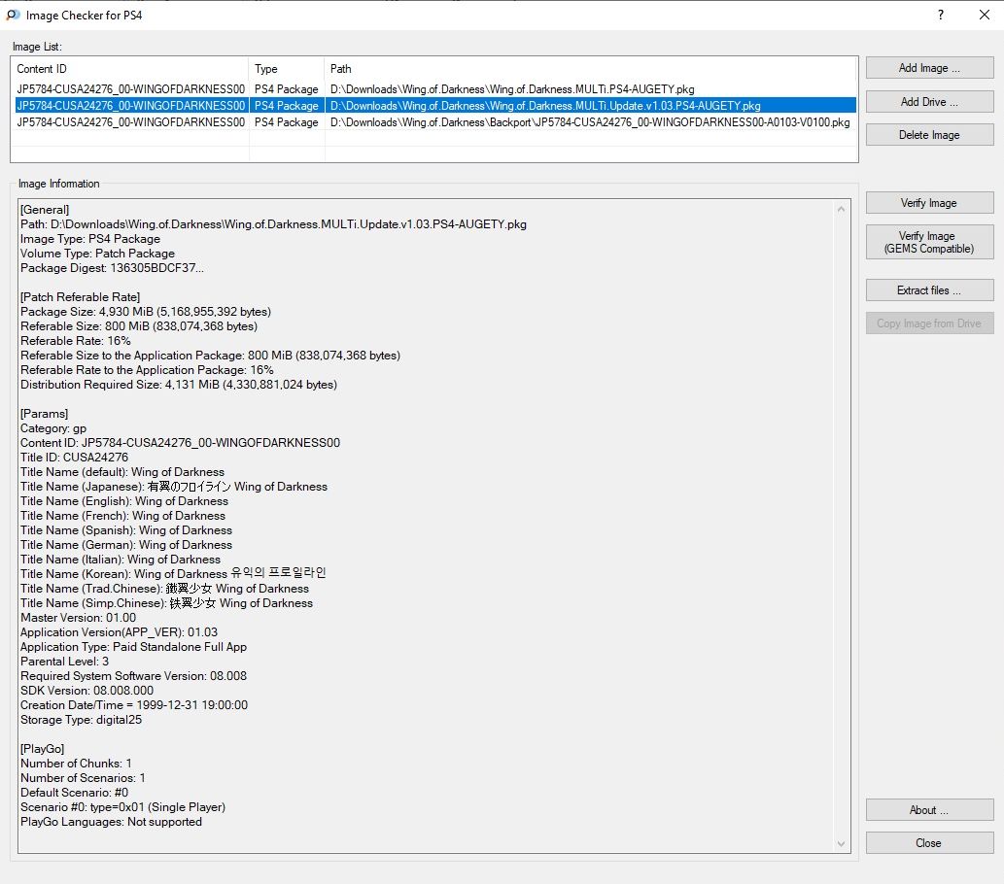Click the Title Name (default) line
Screen dimensions: 1004x884
point(122,472)
